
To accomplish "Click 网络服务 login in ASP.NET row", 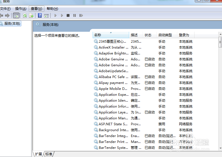I will (186, 124).
